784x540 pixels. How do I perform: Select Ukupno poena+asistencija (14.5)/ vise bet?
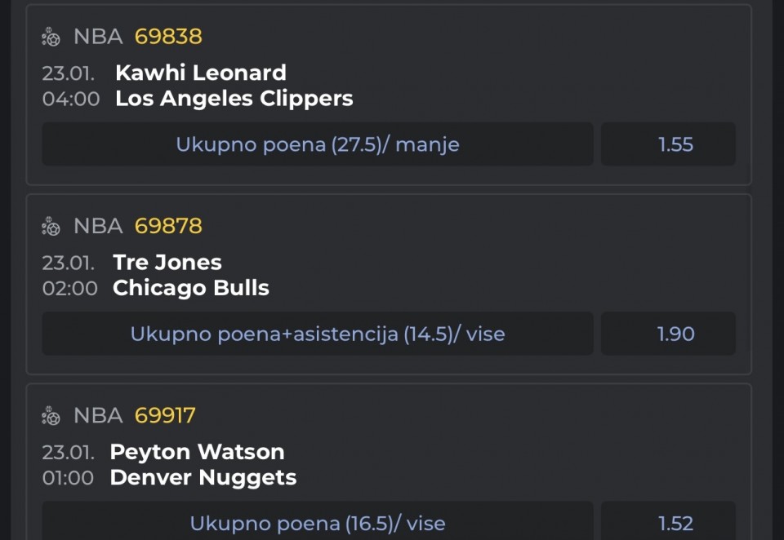(x=318, y=334)
